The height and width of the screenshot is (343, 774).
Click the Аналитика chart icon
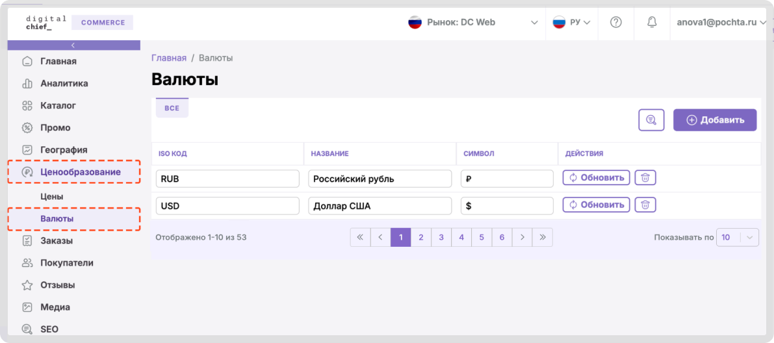(x=28, y=83)
